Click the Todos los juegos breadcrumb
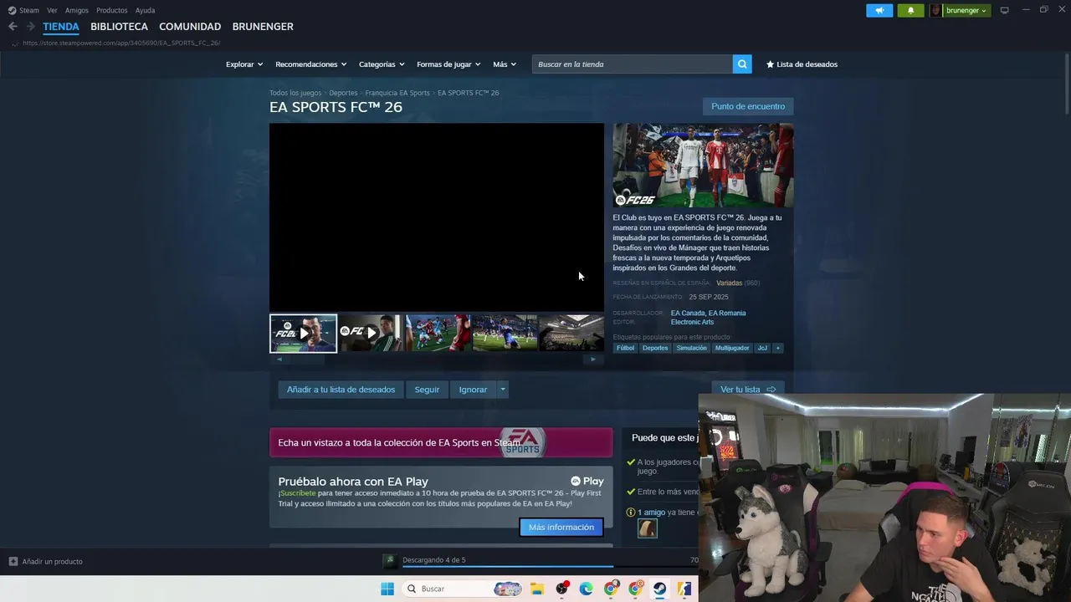 click(295, 93)
